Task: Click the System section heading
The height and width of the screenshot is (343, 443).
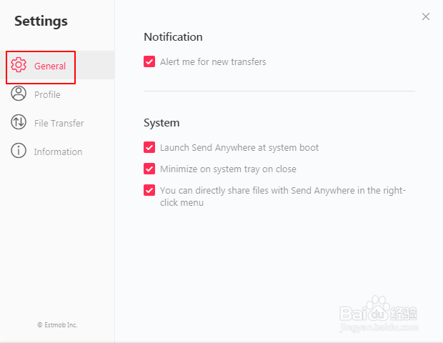Action: tap(161, 123)
